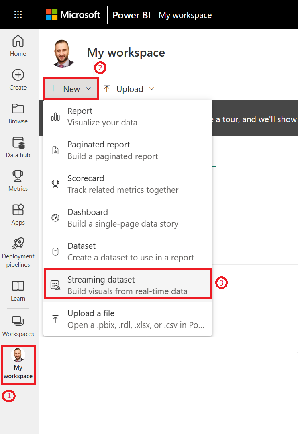Click the Dataset cylinder icon

55,252
